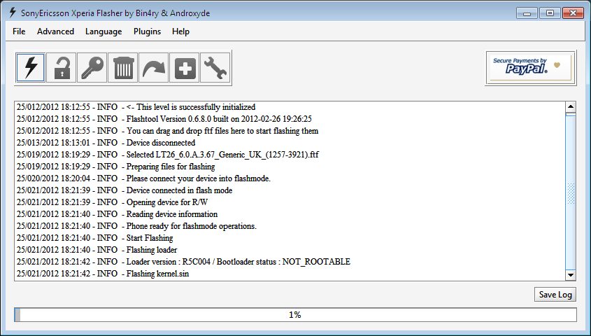Select log line 'Opening device for R/W'
Viewport: 591px width, 336px height.
pos(113,202)
